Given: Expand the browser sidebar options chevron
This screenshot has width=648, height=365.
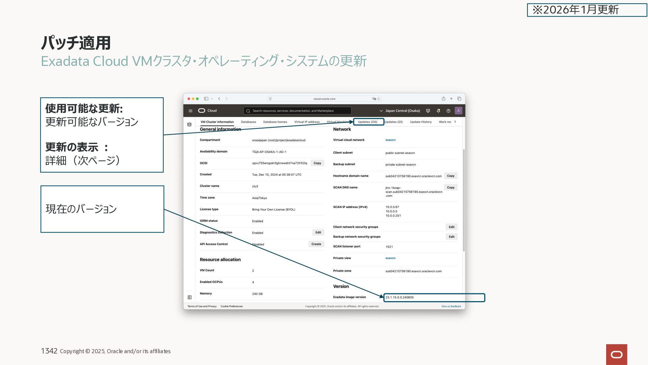Looking at the screenshot, I should pyautogui.click(x=212, y=99).
